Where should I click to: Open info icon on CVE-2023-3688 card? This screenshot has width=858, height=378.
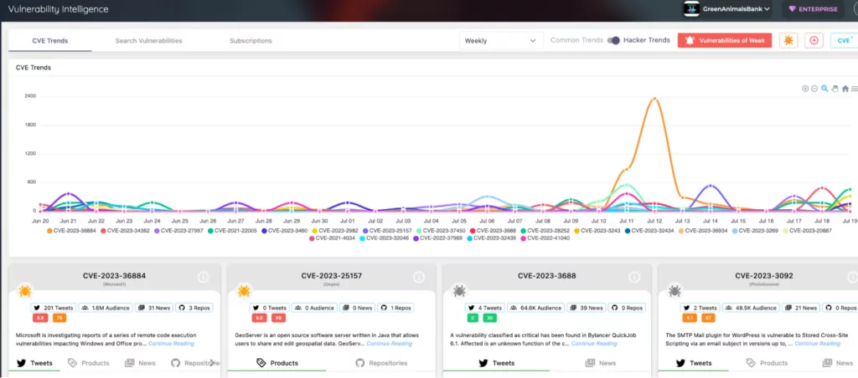[x=634, y=278]
